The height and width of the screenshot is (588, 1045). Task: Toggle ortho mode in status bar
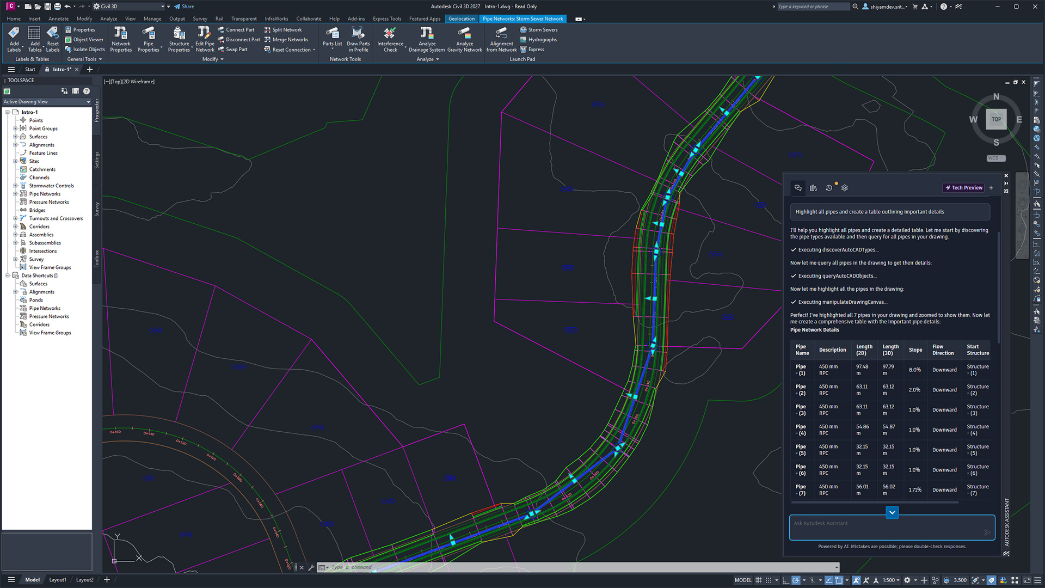(785, 580)
